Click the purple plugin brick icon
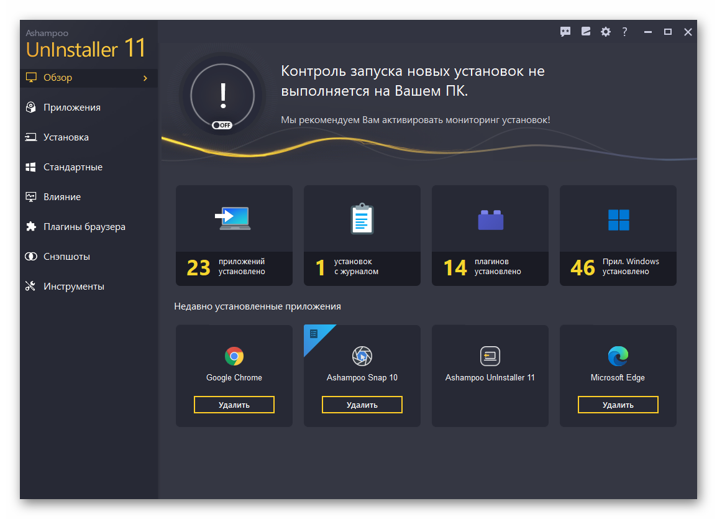The width and height of the screenshot is (717, 519). 490,220
